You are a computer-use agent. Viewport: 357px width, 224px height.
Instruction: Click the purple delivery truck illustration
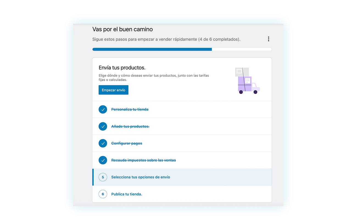point(249,85)
